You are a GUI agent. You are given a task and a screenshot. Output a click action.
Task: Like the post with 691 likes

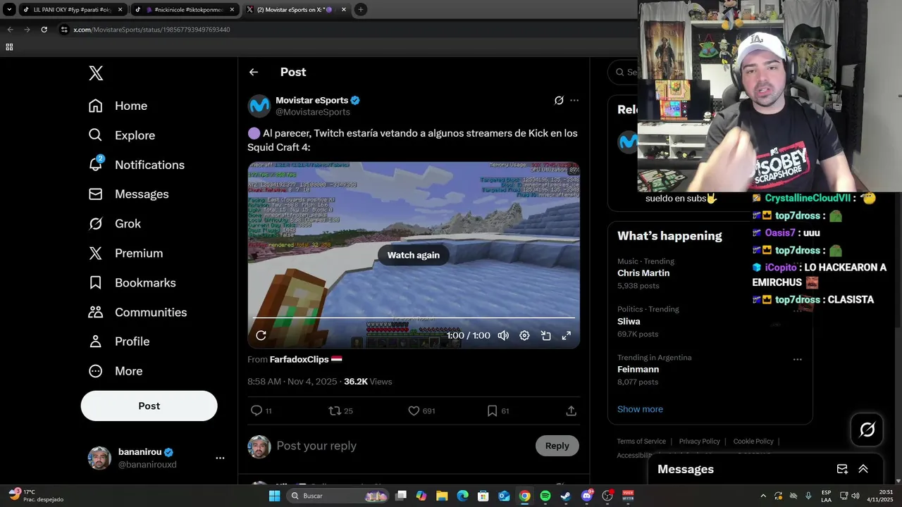[414, 411]
